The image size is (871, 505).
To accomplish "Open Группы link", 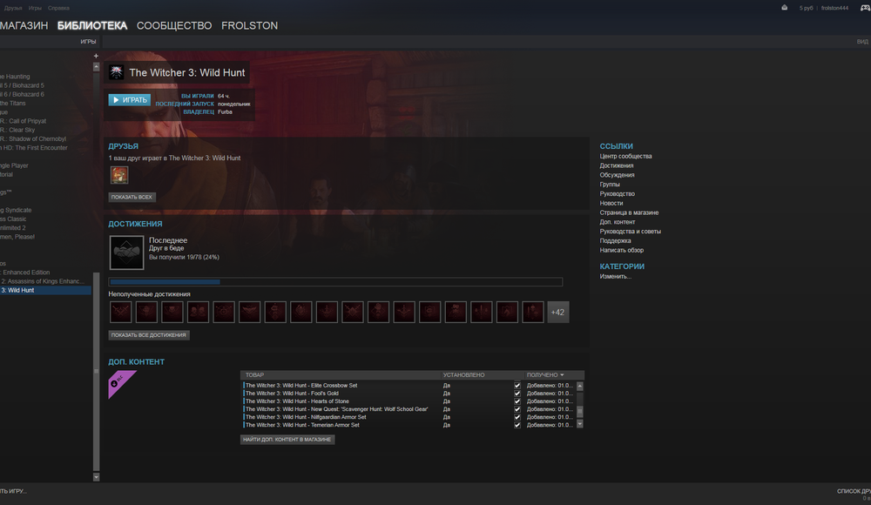I will [610, 185].
